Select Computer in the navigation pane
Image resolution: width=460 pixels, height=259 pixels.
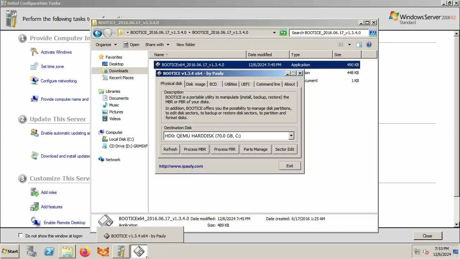114,132
